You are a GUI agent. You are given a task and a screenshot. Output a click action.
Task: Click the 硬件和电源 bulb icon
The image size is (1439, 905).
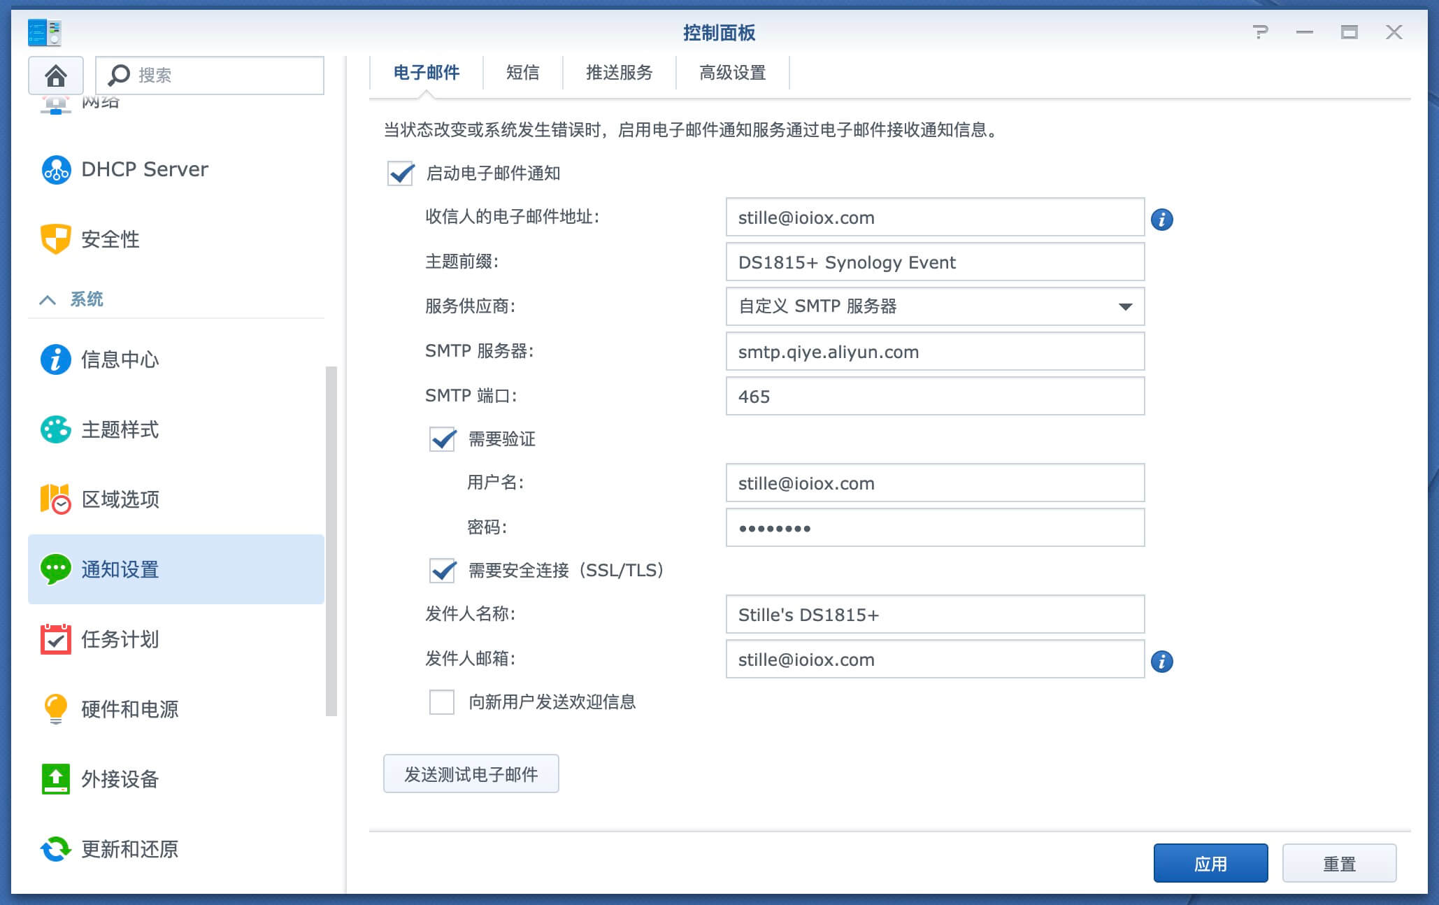tap(55, 709)
